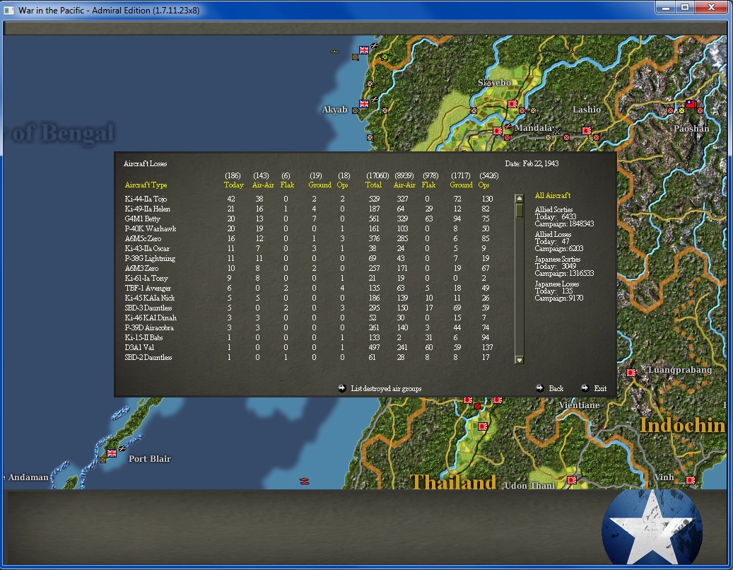This screenshot has width=733, height=570.
Task: Sort by Air-Air header next to Total
Action: click(404, 185)
